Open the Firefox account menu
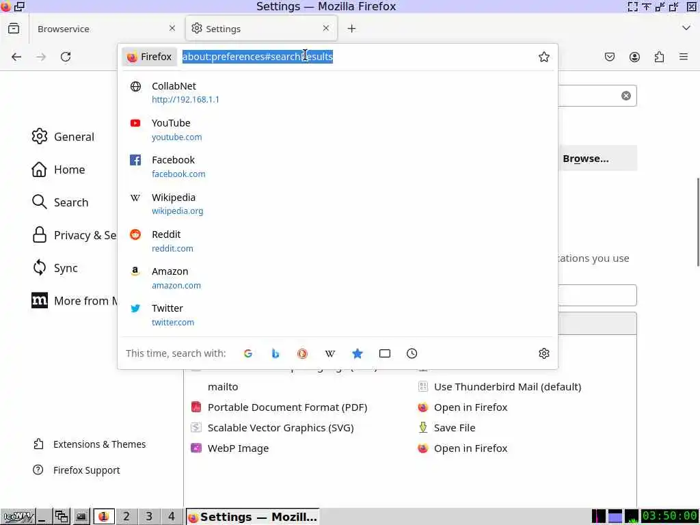The height and width of the screenshot is (525, 700). [634, 57]
